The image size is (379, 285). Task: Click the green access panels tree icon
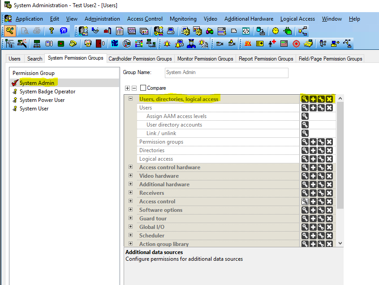[x=37, y=44]
